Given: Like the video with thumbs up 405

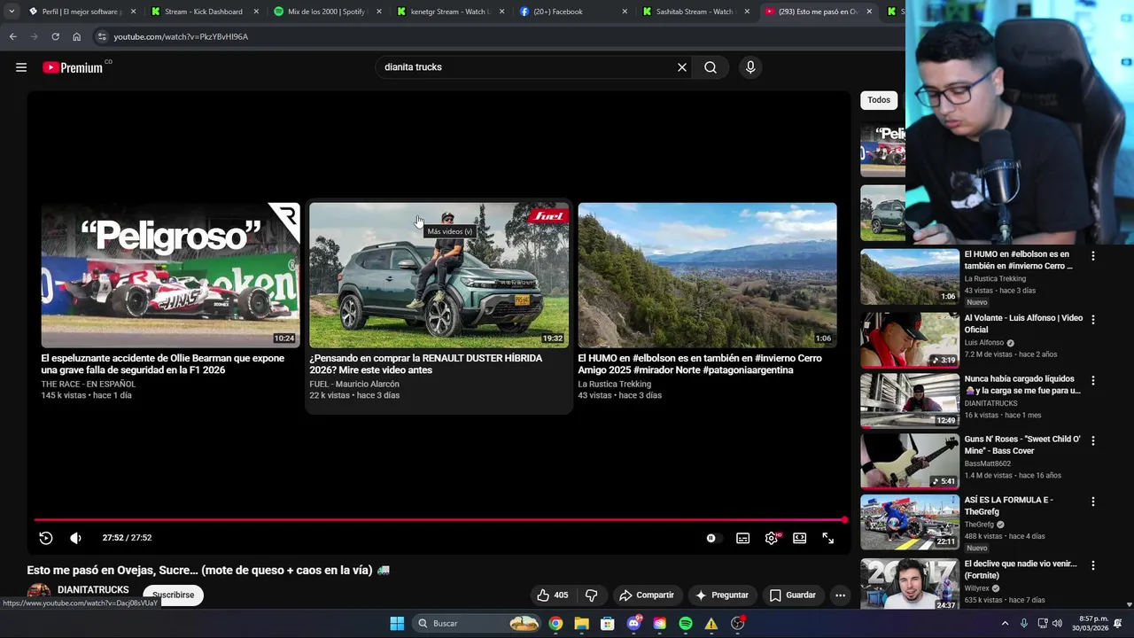Looking at the screenshot, I should pyautogui.click(x=552, y=595).
